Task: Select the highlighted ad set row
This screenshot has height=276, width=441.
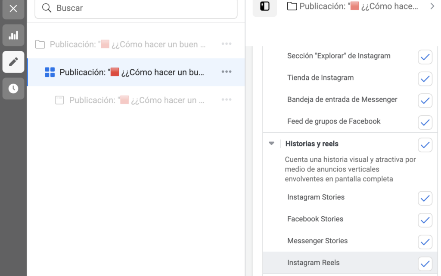Action: coord(136,72)
